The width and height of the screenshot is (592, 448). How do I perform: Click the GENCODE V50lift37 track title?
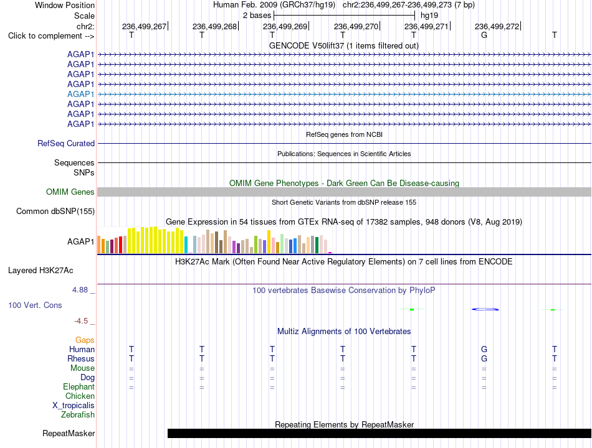click(x=344, y=45)
